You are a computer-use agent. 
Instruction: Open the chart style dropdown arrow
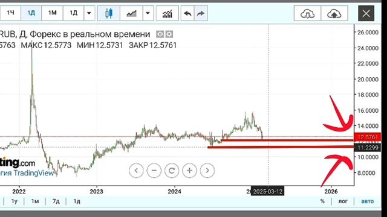pos(148,13)
